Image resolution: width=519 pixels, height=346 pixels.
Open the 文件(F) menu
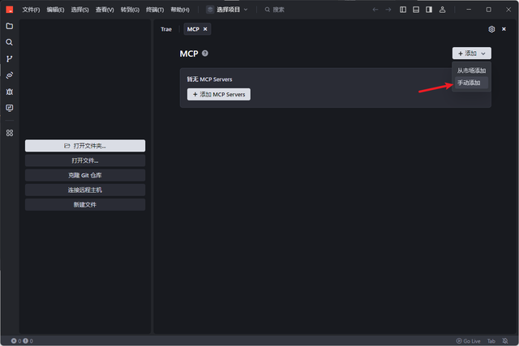[31, 10]
